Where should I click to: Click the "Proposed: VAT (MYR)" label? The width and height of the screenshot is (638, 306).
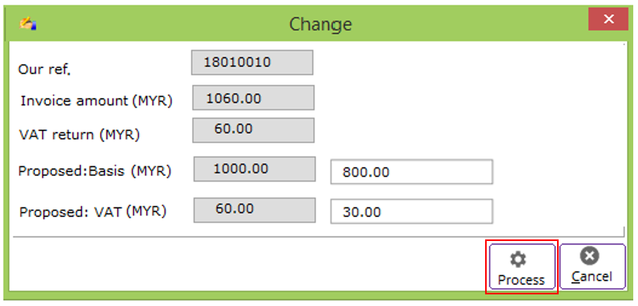pyautogui.click(x=93, y=211)
